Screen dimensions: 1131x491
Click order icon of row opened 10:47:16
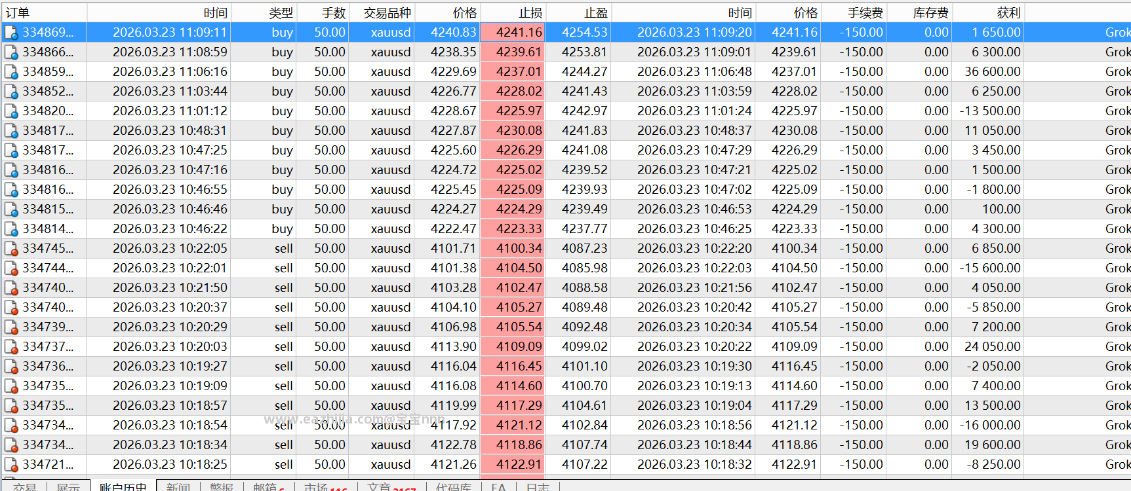tap(11, 170)
